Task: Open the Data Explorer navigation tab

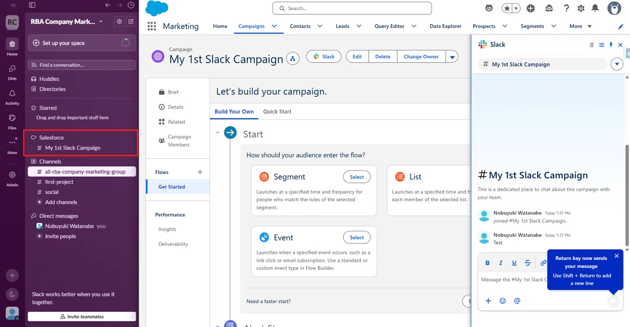Action: click(x=445, y=26)
